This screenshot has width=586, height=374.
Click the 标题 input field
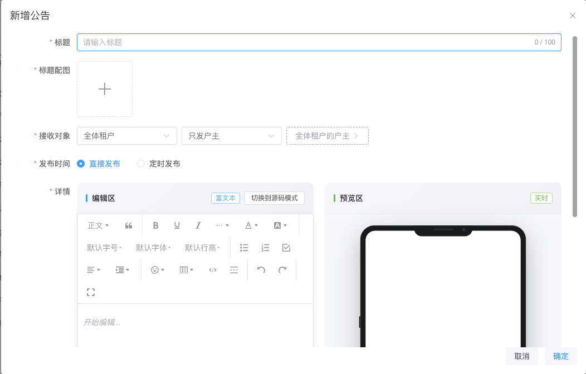click(x=319, y=42)
